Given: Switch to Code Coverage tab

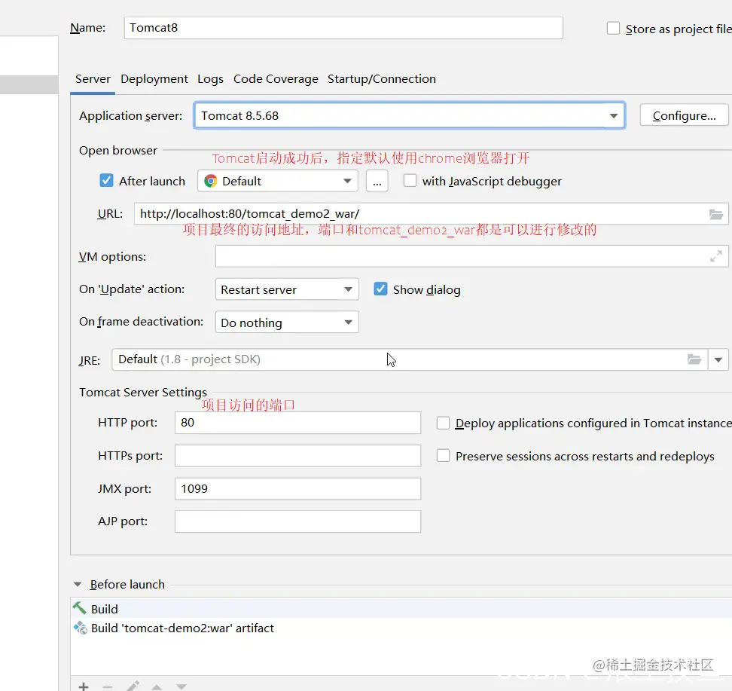Looking at the screenshot, I should (276, 79).
